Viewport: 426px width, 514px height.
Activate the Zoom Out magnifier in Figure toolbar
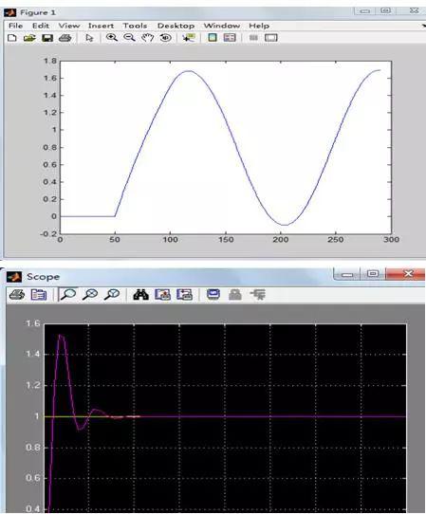click(129, 38)
